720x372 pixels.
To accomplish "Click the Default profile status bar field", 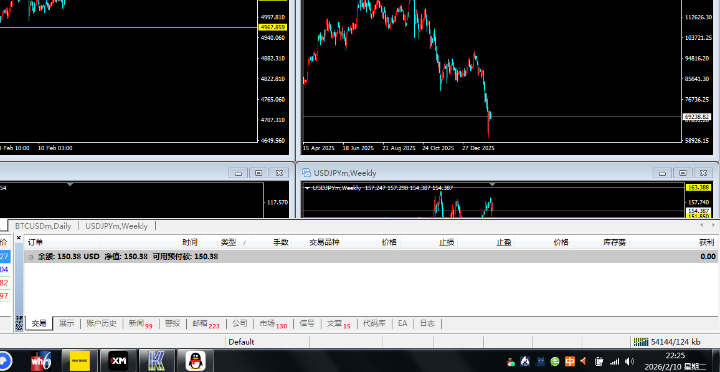I will point(242,341).
